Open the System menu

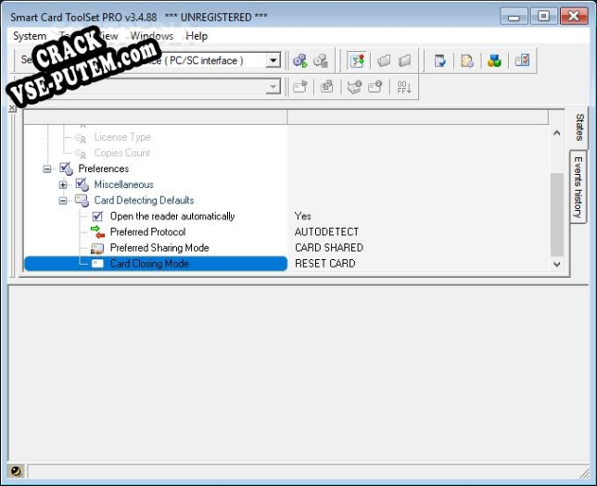(30, 36)
